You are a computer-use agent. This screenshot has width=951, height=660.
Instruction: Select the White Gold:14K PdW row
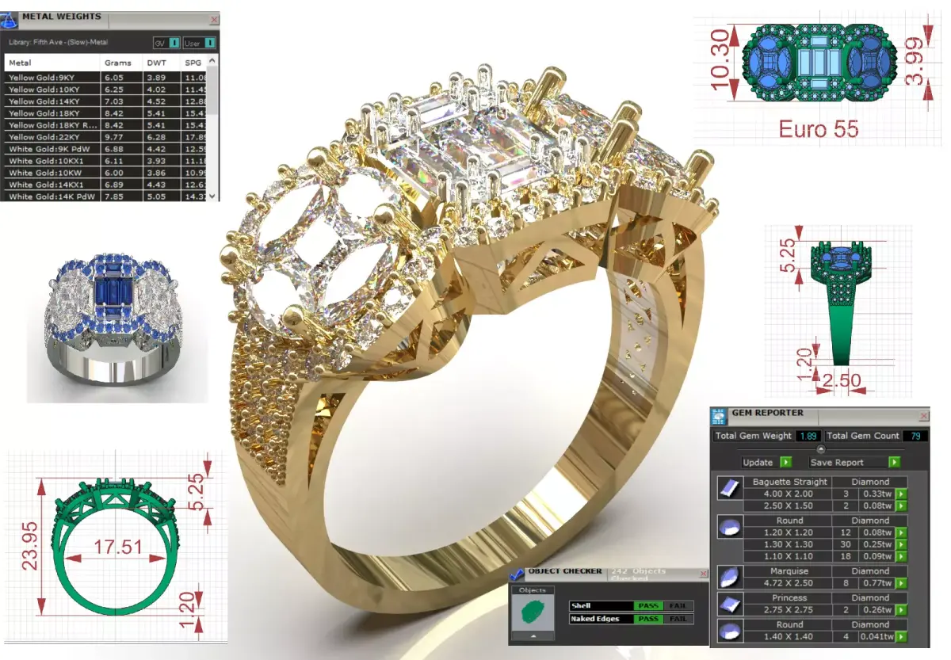(105, 196)
